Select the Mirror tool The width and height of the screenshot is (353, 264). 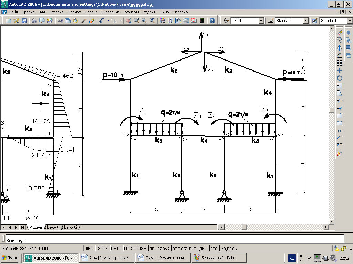click(x=340, y=48)
